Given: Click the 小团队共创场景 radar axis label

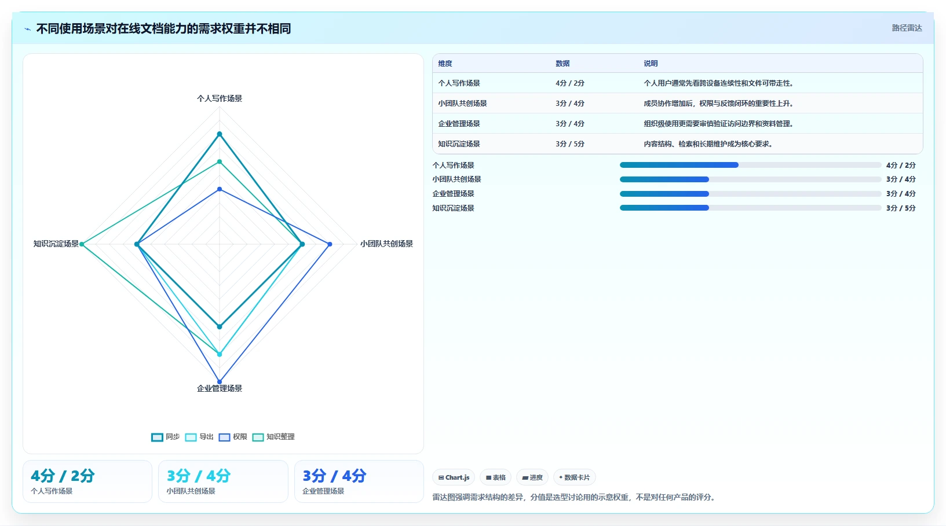Looking at the screenshot, I should click(x=386, y=244).
